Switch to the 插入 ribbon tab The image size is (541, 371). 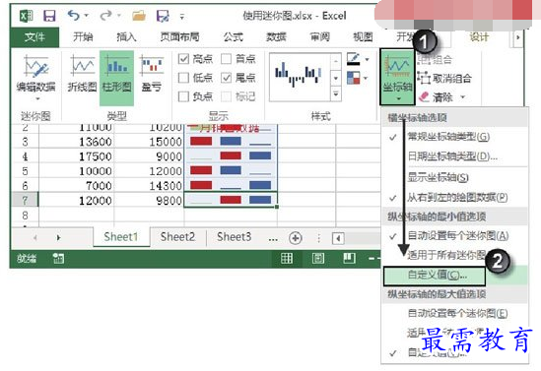tap(126, 36)
